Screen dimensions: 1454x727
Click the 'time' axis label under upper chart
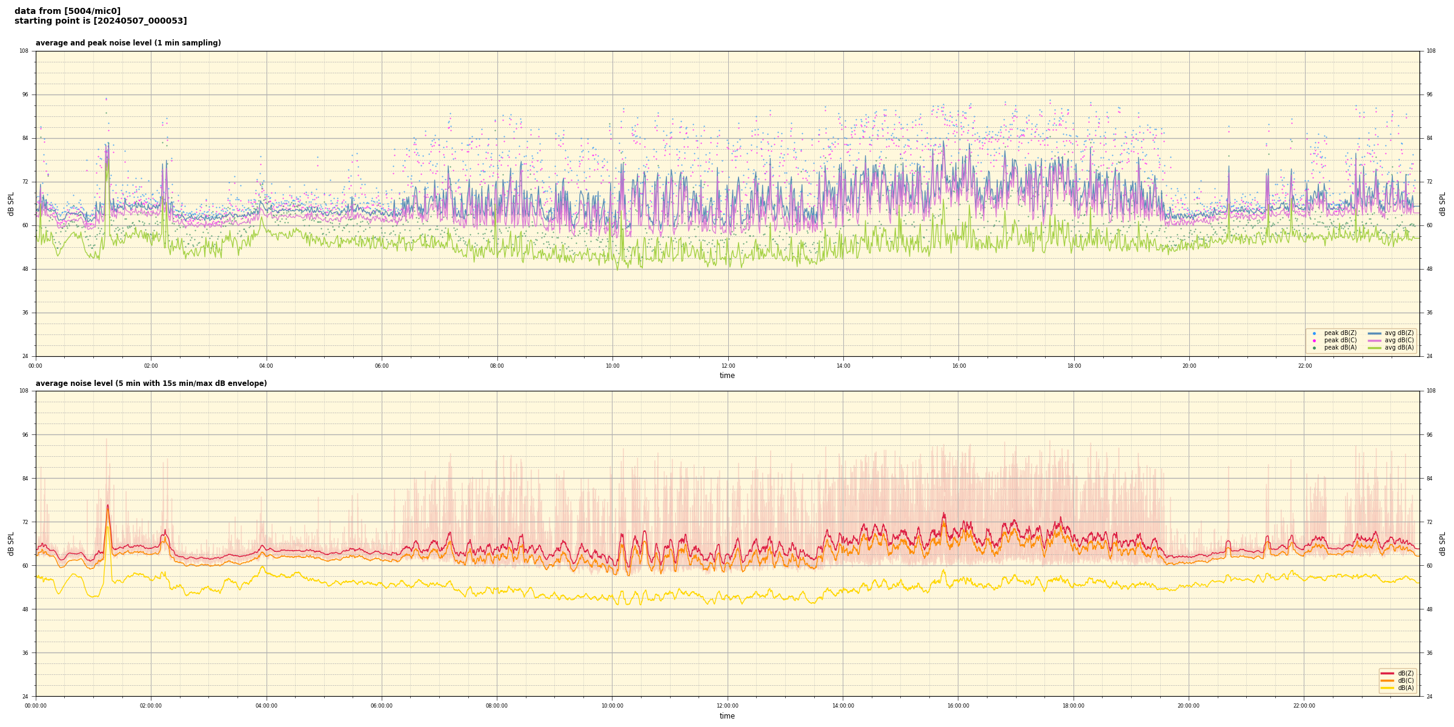727,376
